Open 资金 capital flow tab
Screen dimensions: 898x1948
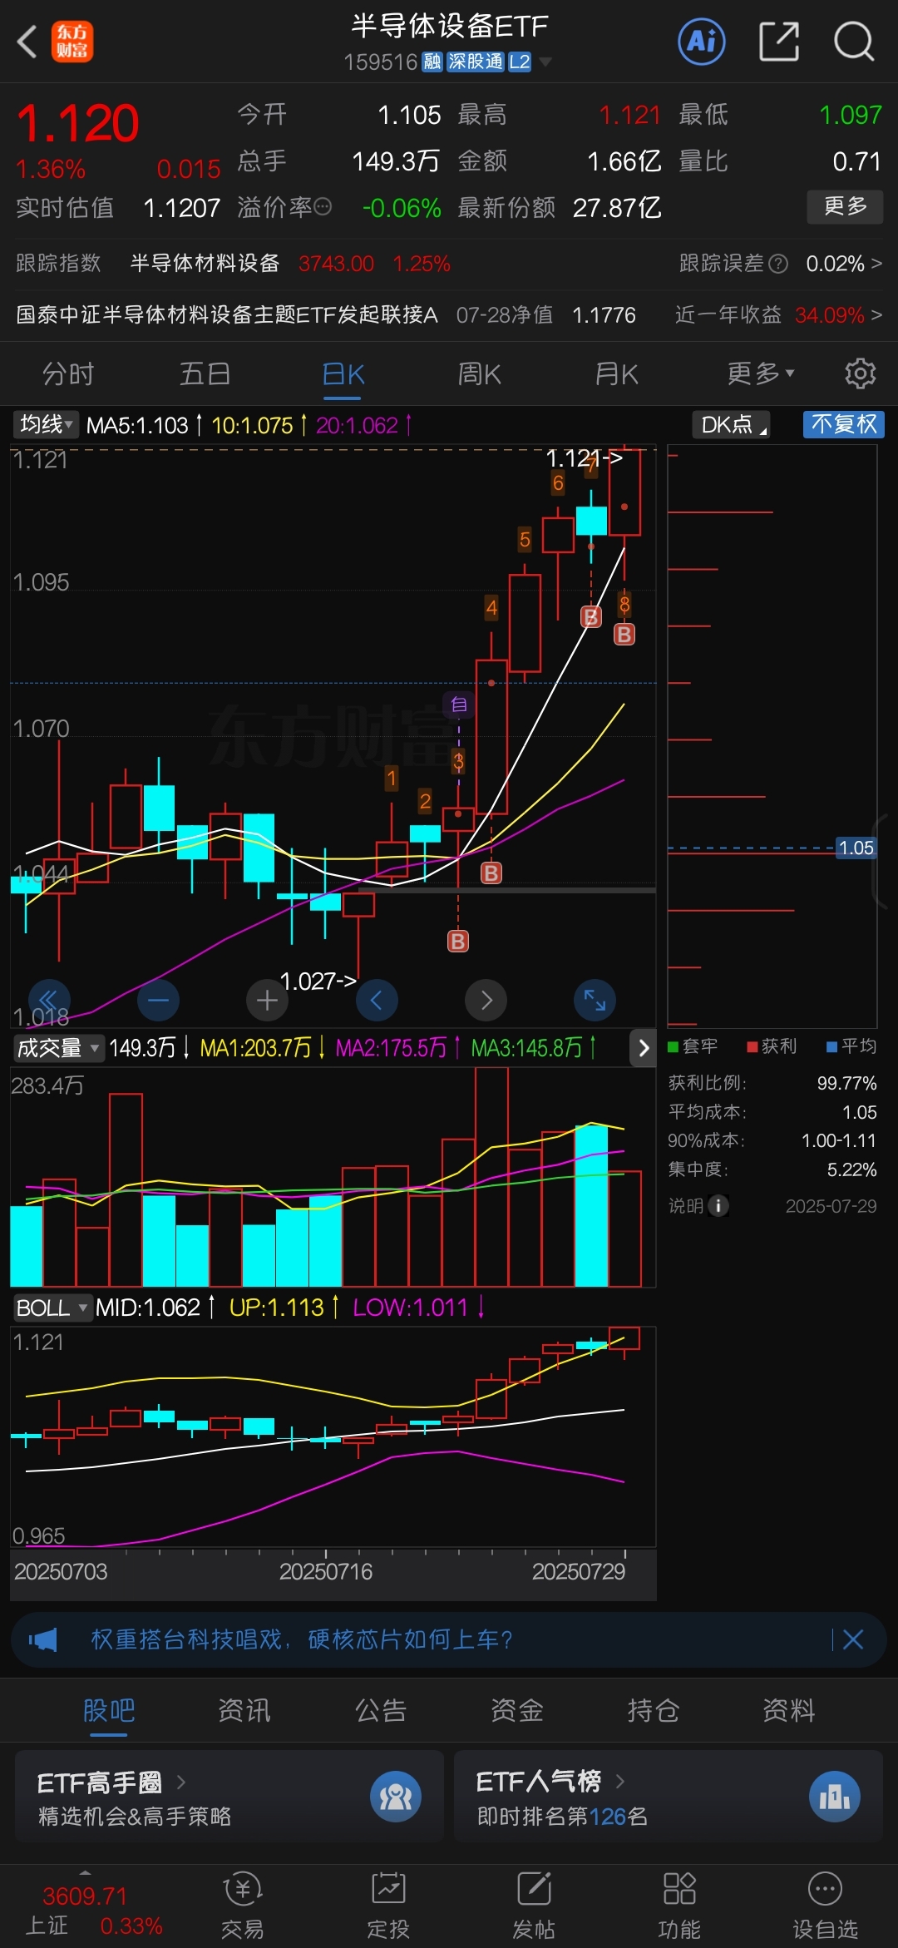pyautogui.click(x=517, y=1710)
